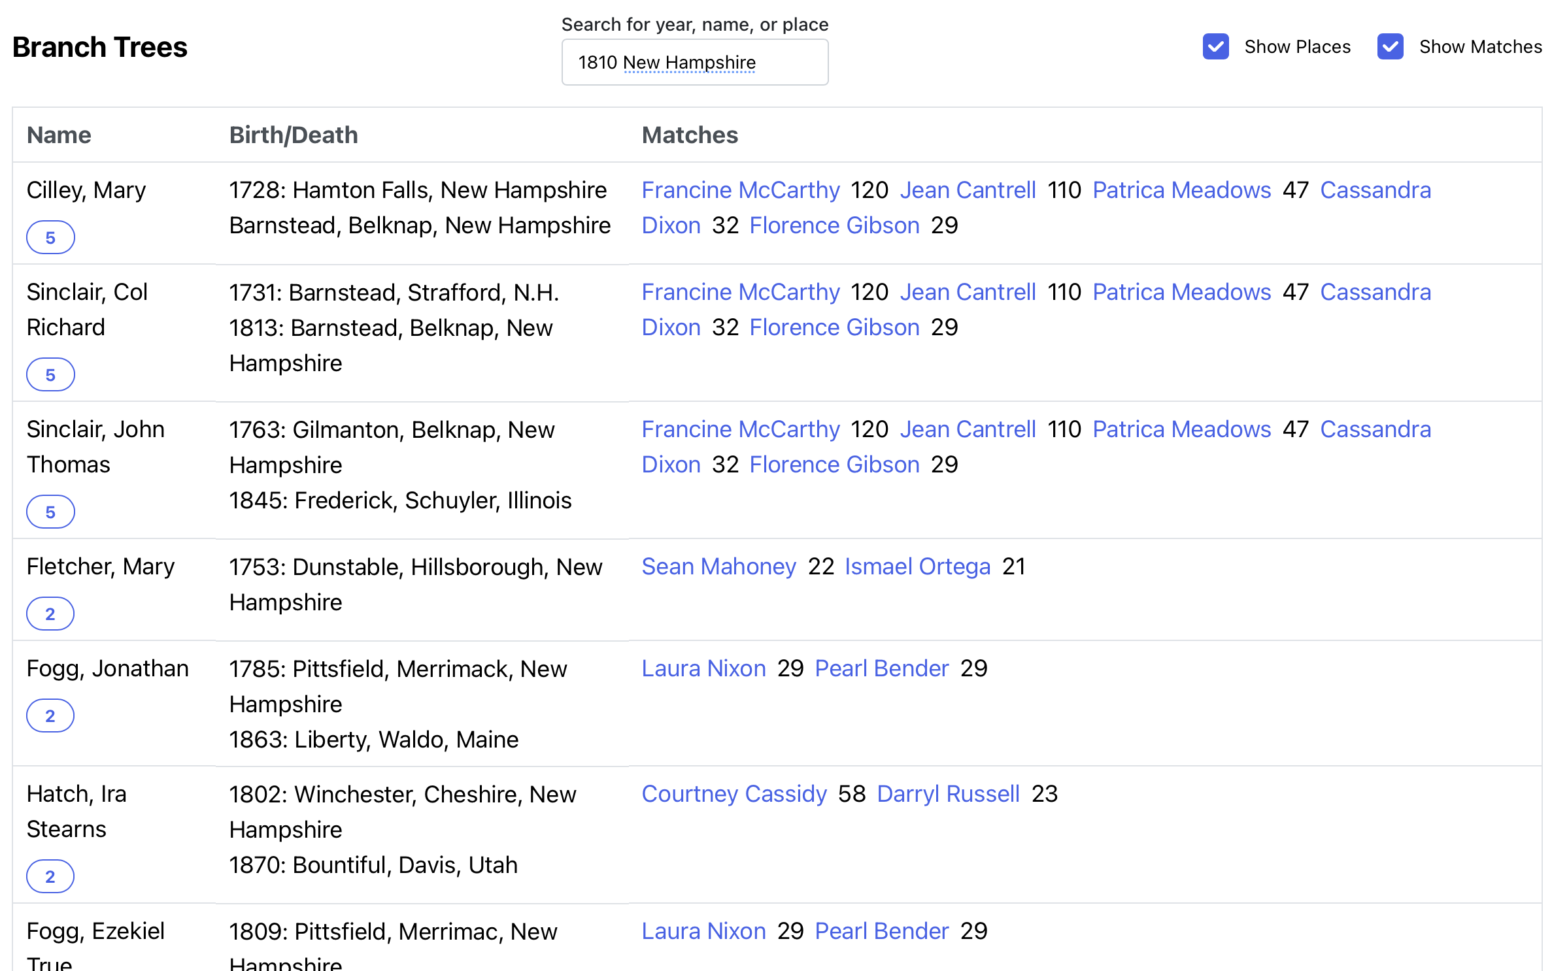The image size is (1552, 971).
Task: Toggle the Show Places checkbox
Action: tap(1215, 47)
